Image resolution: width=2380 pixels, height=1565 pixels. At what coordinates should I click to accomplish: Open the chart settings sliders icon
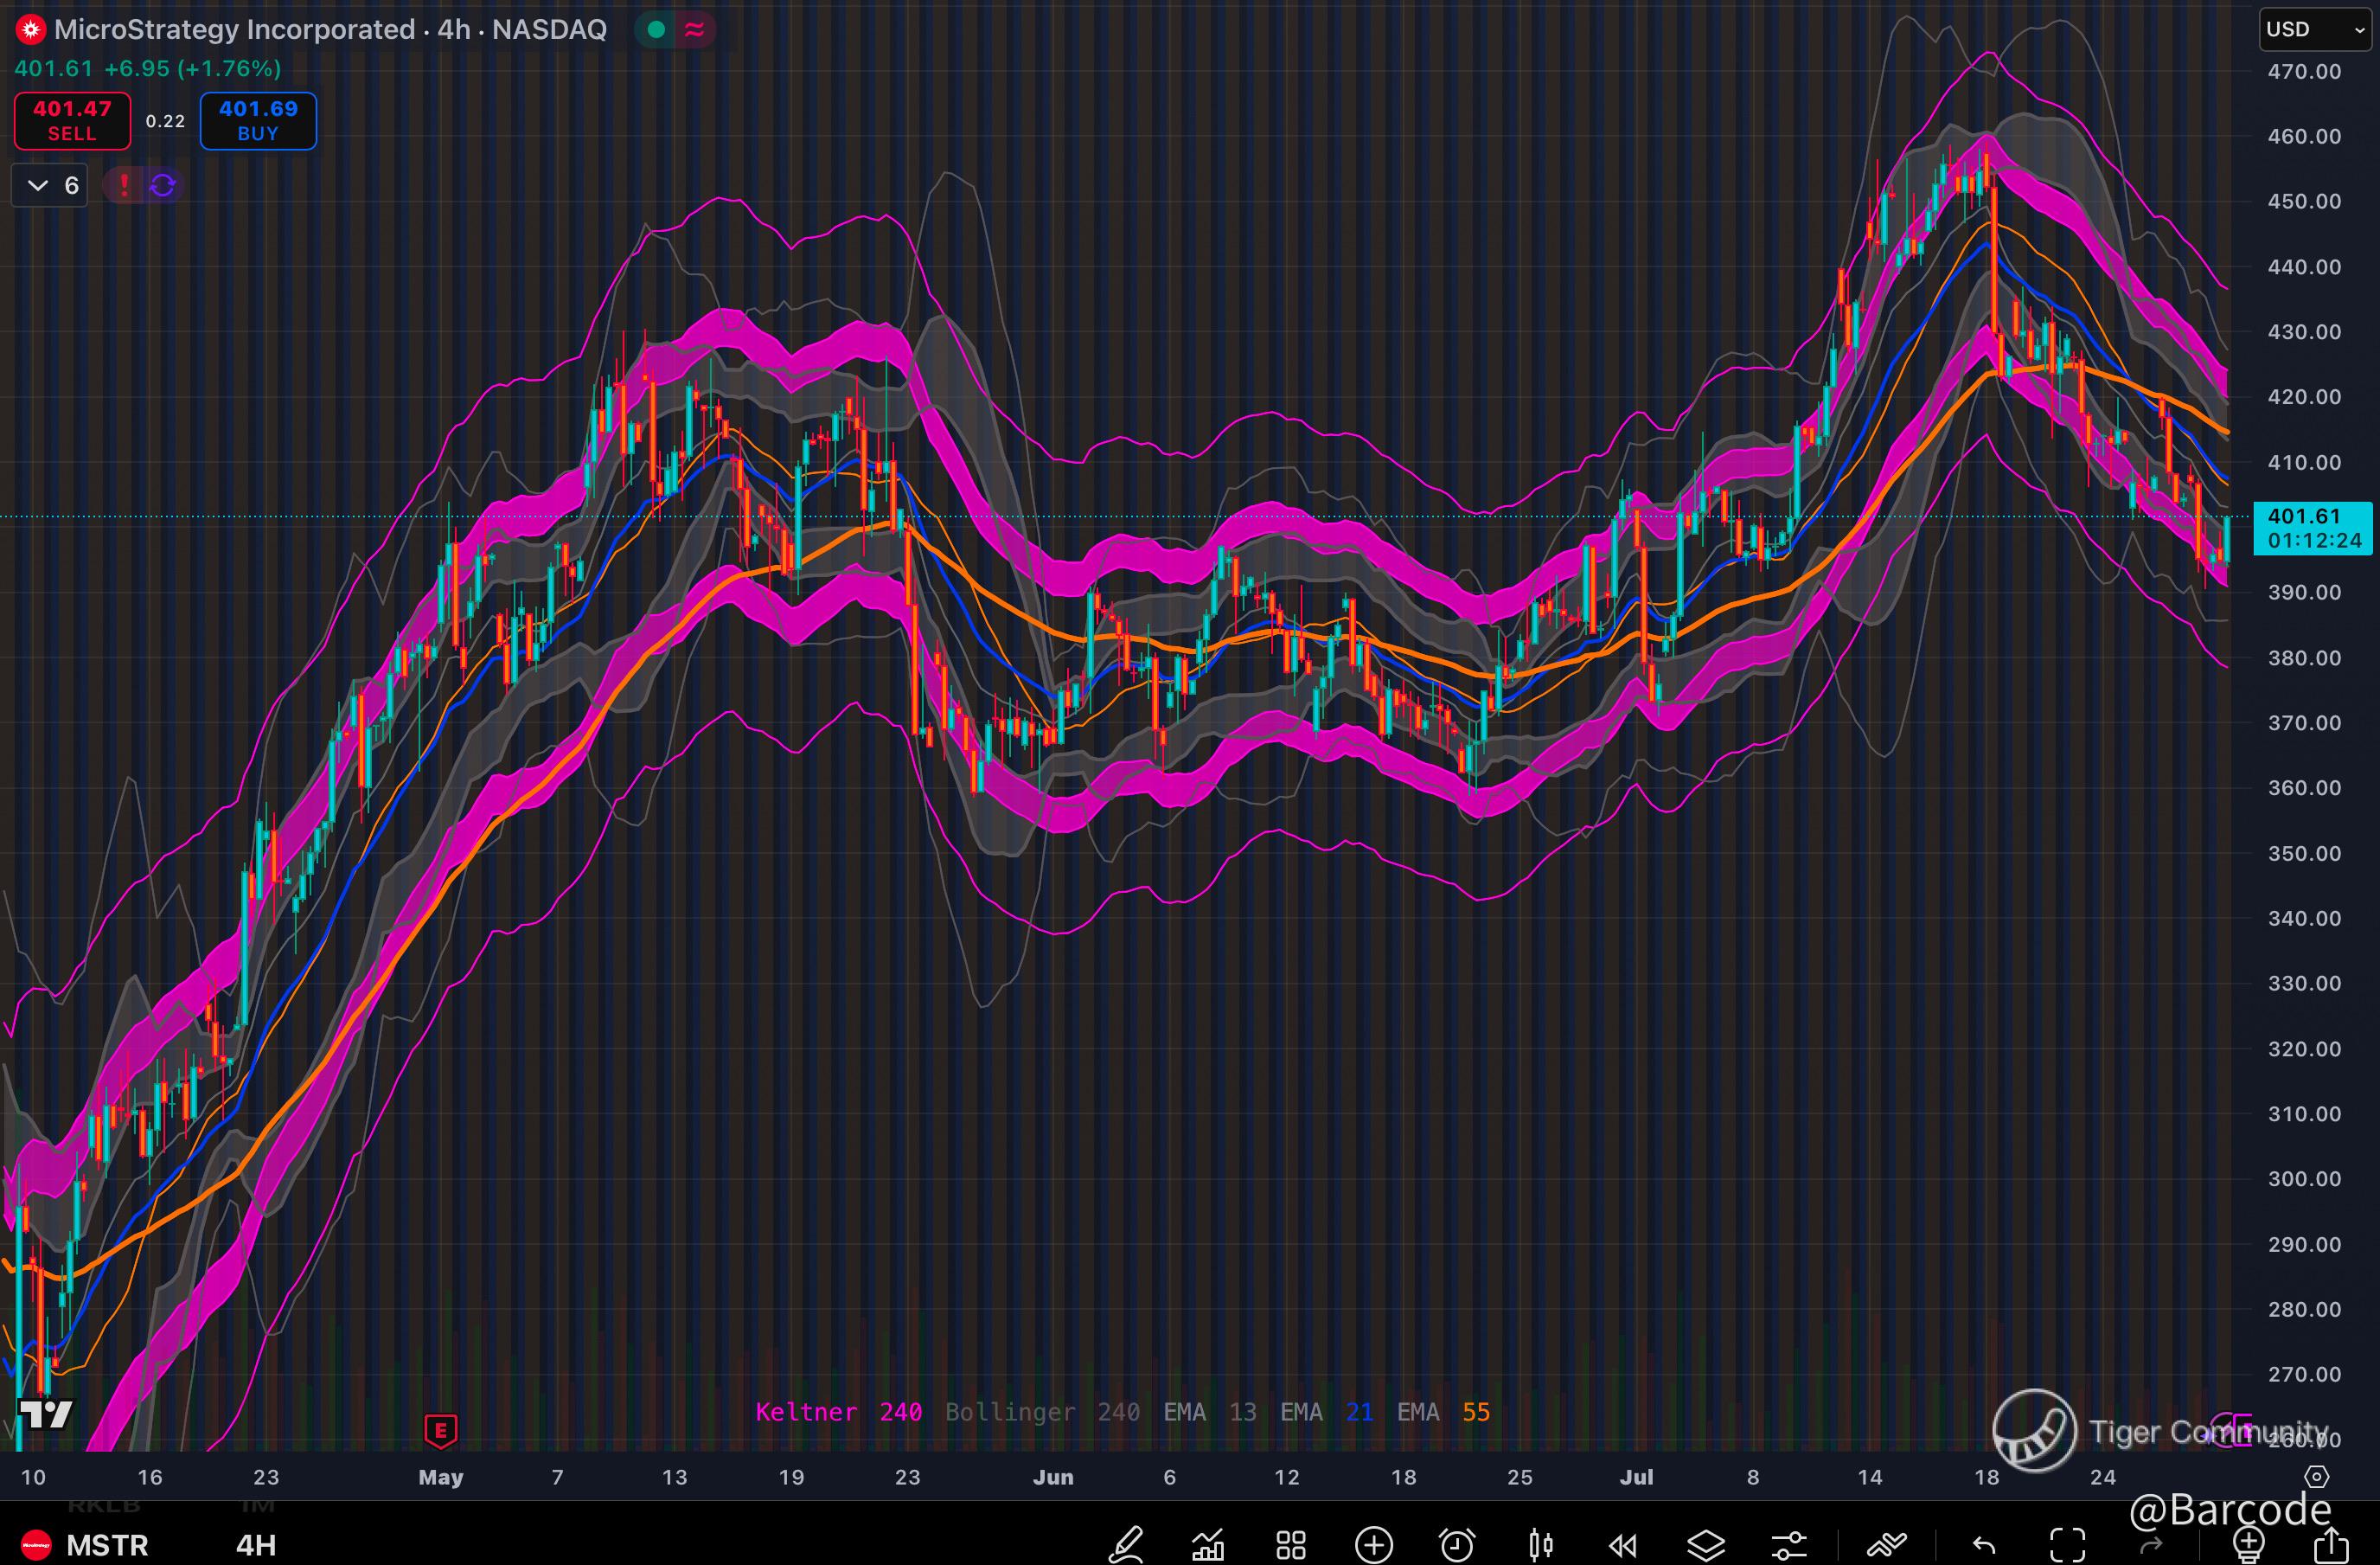click(x=1788, y=1545)
